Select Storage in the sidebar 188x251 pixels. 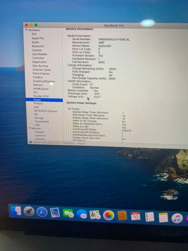(x=39, y=118)
